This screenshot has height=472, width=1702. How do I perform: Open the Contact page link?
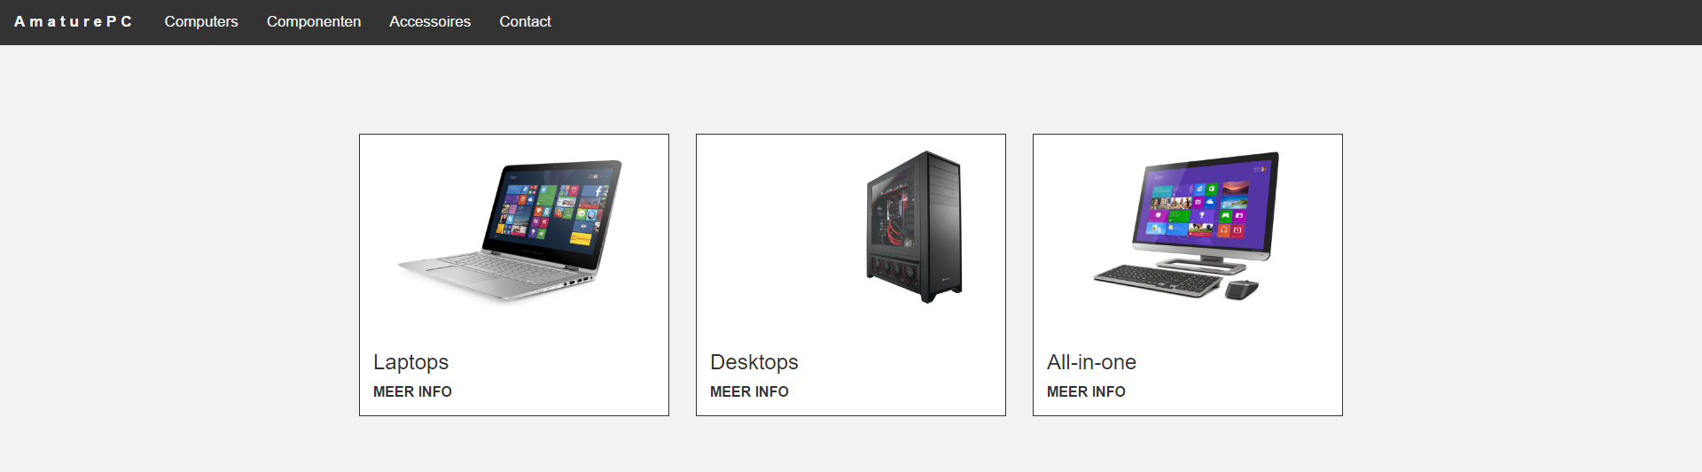click(x=525, y=21)
